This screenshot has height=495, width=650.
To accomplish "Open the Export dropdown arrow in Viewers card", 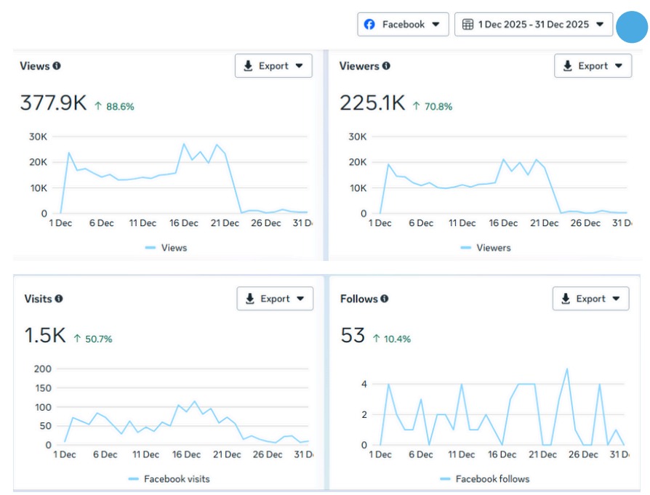I will pyautogui.click(x=619, y=66).
